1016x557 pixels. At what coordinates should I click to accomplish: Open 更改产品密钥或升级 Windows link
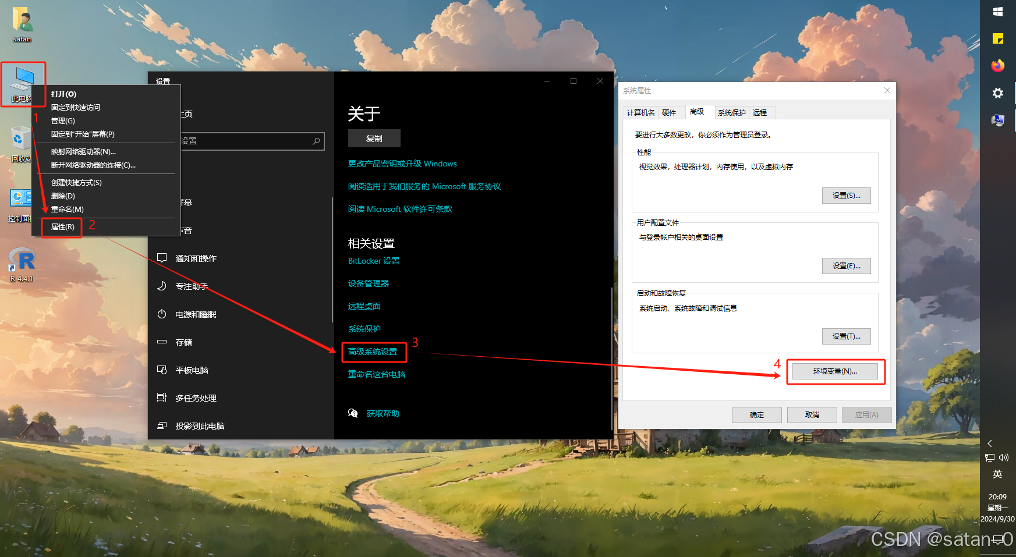pyautogui.click(x=402, y=164)
